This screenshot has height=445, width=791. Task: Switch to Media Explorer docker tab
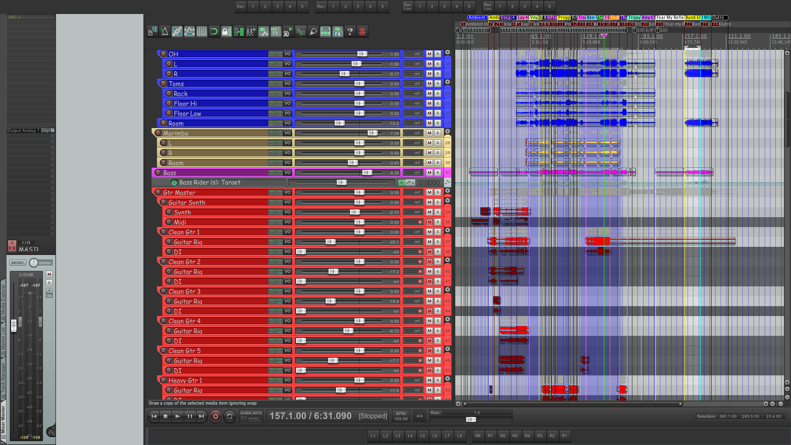coord(3,302)
